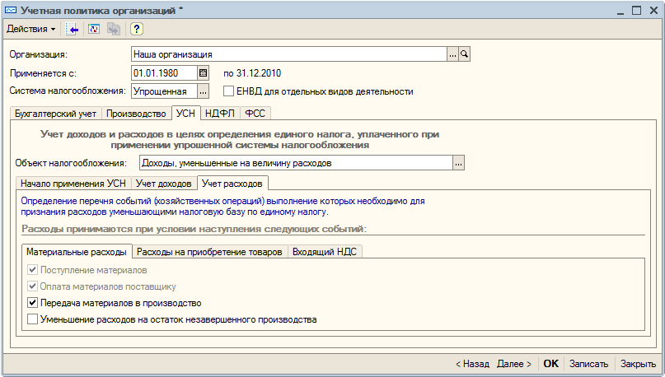Viewport: 665px width, 377px height.
Task: Open the Входящий НДС tab
Action: [x=325, y=252]
